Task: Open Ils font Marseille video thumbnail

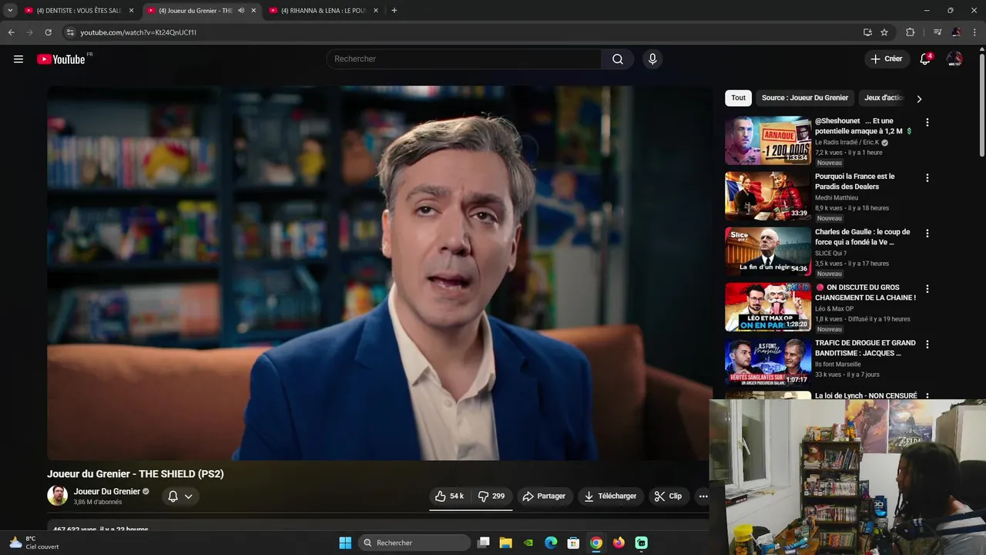Action: click(768, 362)
